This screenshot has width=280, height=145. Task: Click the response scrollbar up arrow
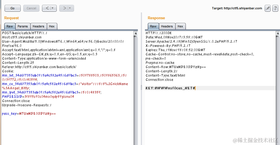click(278, 33)
